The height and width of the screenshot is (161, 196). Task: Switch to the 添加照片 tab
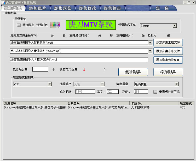[37, 8]
